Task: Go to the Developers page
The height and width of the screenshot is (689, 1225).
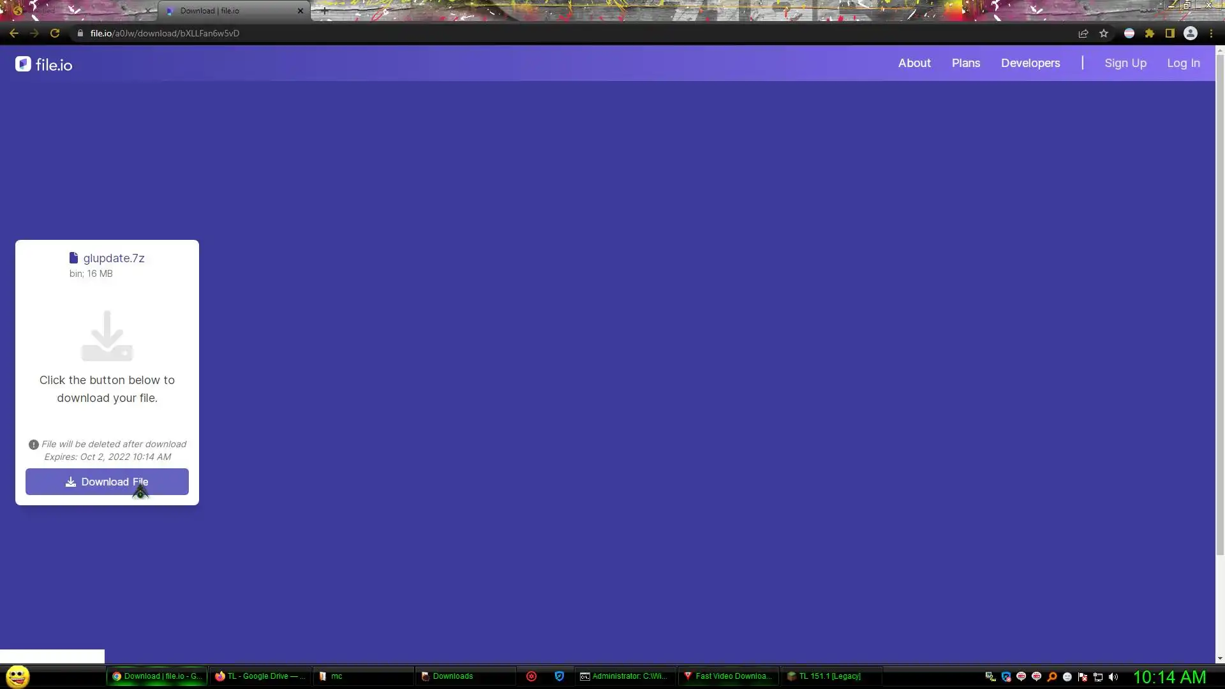Action: click(x=1030, y=63)
